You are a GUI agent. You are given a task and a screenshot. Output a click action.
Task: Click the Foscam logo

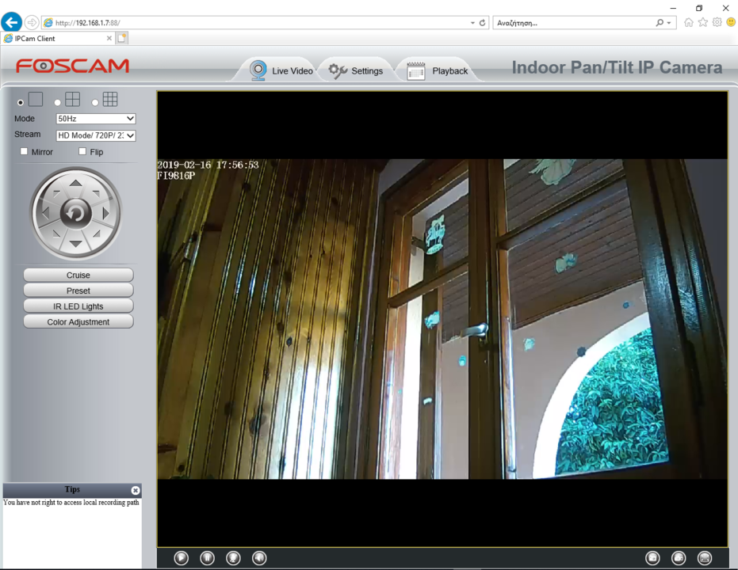coord(72,66)
